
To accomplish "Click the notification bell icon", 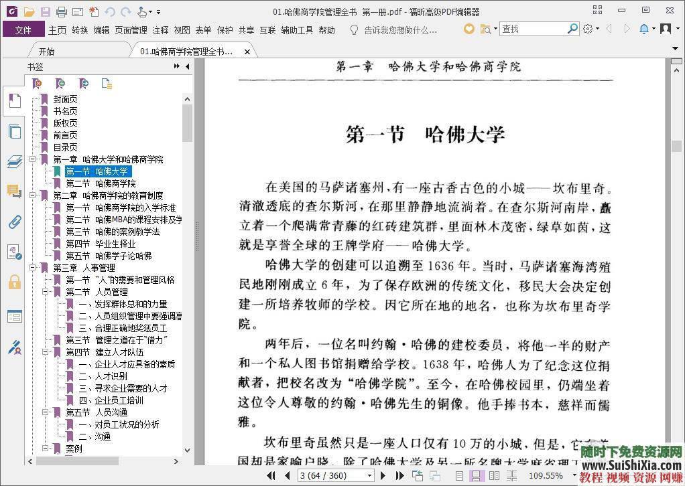I will (x=644, y=29).
